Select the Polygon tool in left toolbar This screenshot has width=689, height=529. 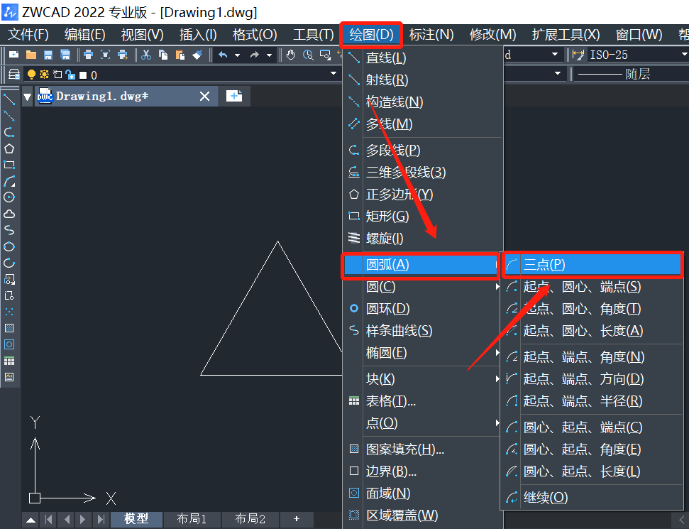pyautogui.click(x=9, y=148)
